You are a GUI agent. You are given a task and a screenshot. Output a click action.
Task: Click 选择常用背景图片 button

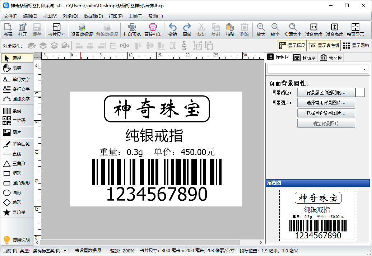tap(326, 103)
